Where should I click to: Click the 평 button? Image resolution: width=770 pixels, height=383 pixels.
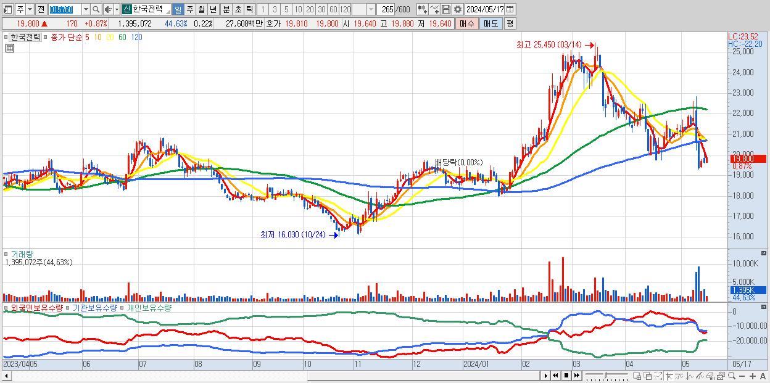[x=510, y=23]
